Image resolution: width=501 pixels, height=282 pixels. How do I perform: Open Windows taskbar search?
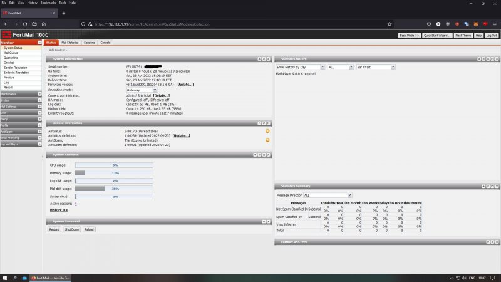pos(14,278)
